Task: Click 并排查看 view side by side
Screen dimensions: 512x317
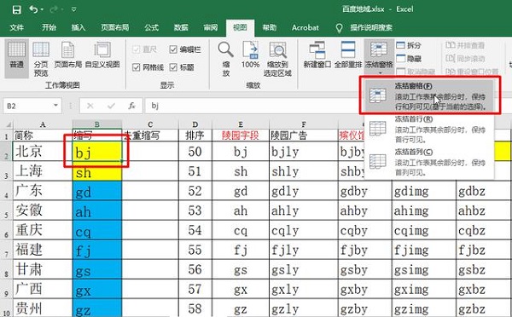Action: (x=465, y=45)
